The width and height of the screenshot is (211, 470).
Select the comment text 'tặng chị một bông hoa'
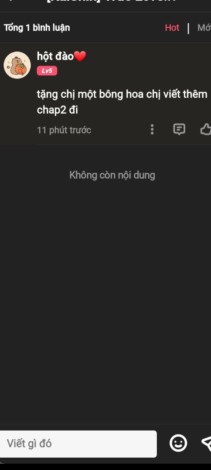coord(90,94)
